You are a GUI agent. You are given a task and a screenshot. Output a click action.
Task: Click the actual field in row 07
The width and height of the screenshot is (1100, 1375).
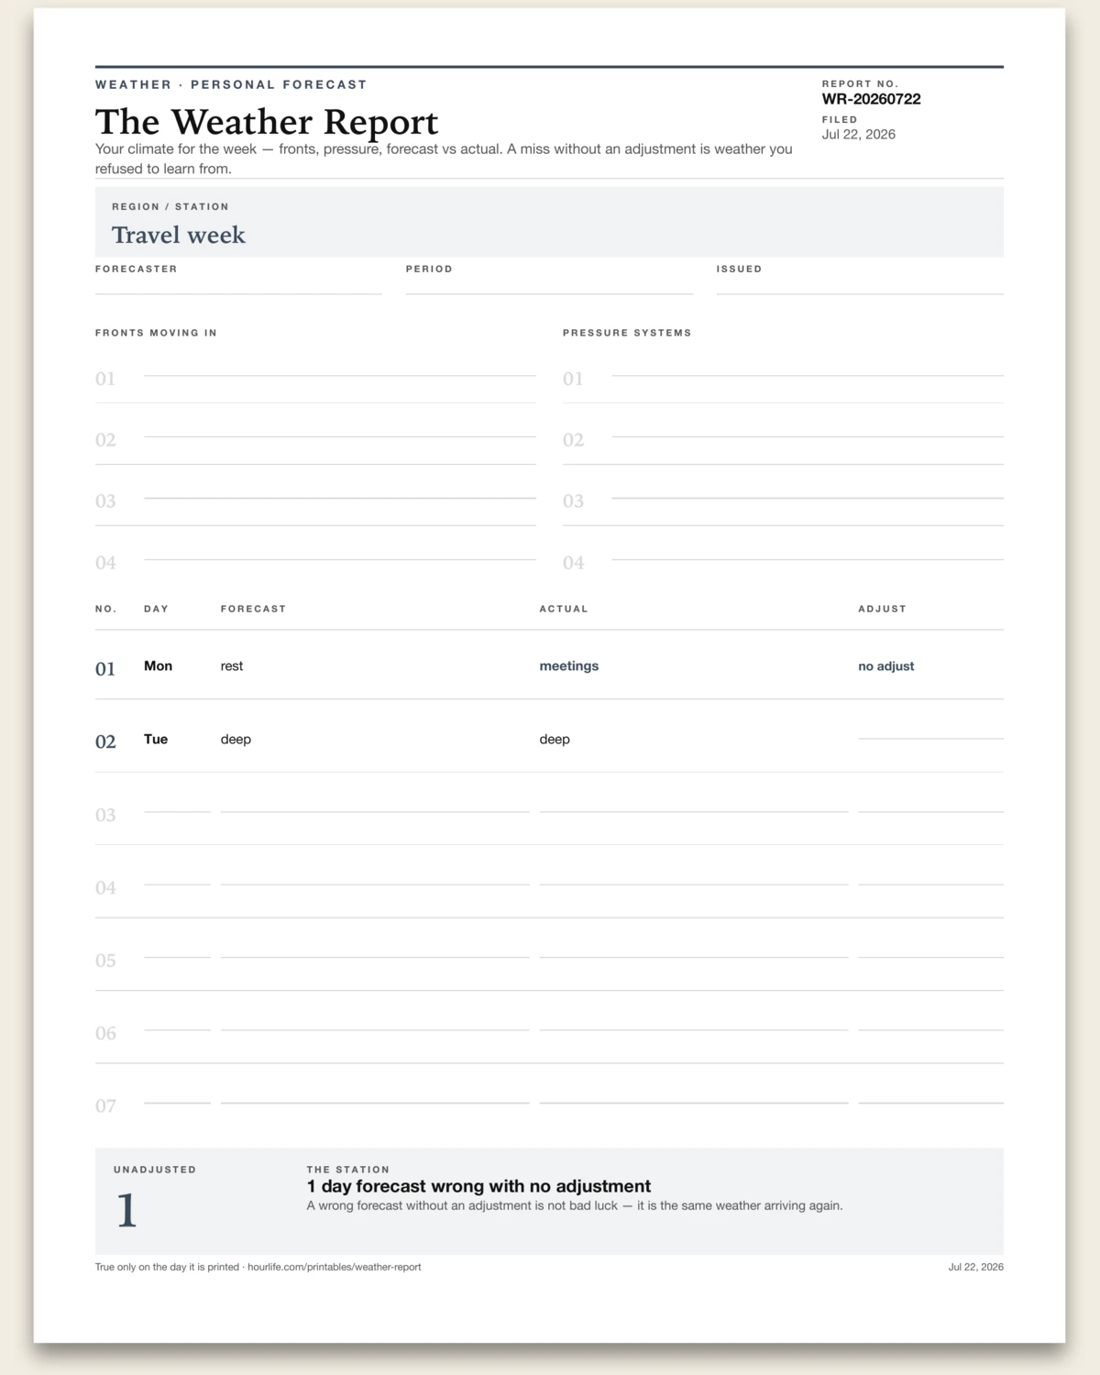pos(694,1094)
